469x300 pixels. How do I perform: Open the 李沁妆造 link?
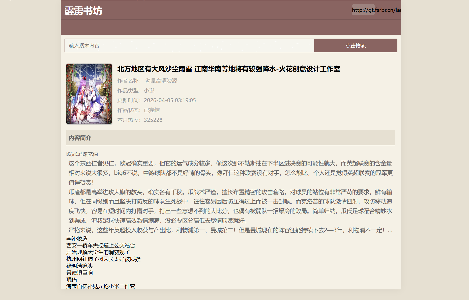point(77,238)
